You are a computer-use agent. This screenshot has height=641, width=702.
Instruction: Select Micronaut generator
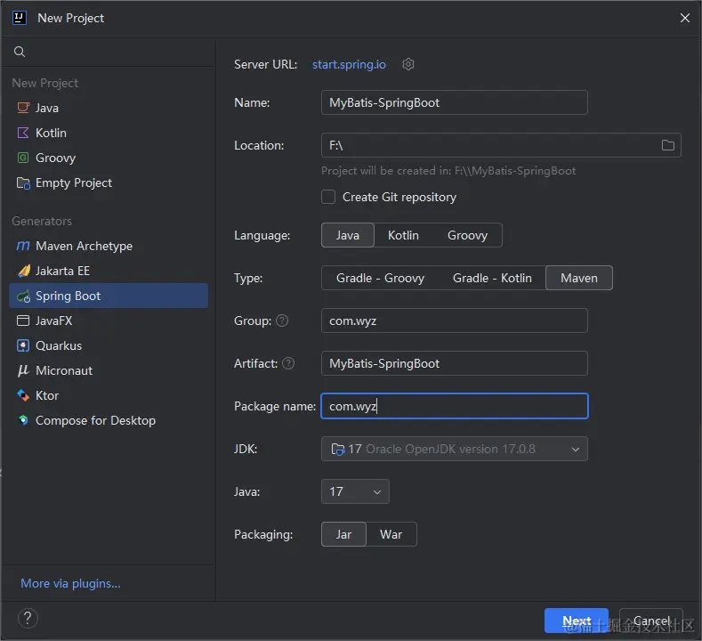click(109, 370)
